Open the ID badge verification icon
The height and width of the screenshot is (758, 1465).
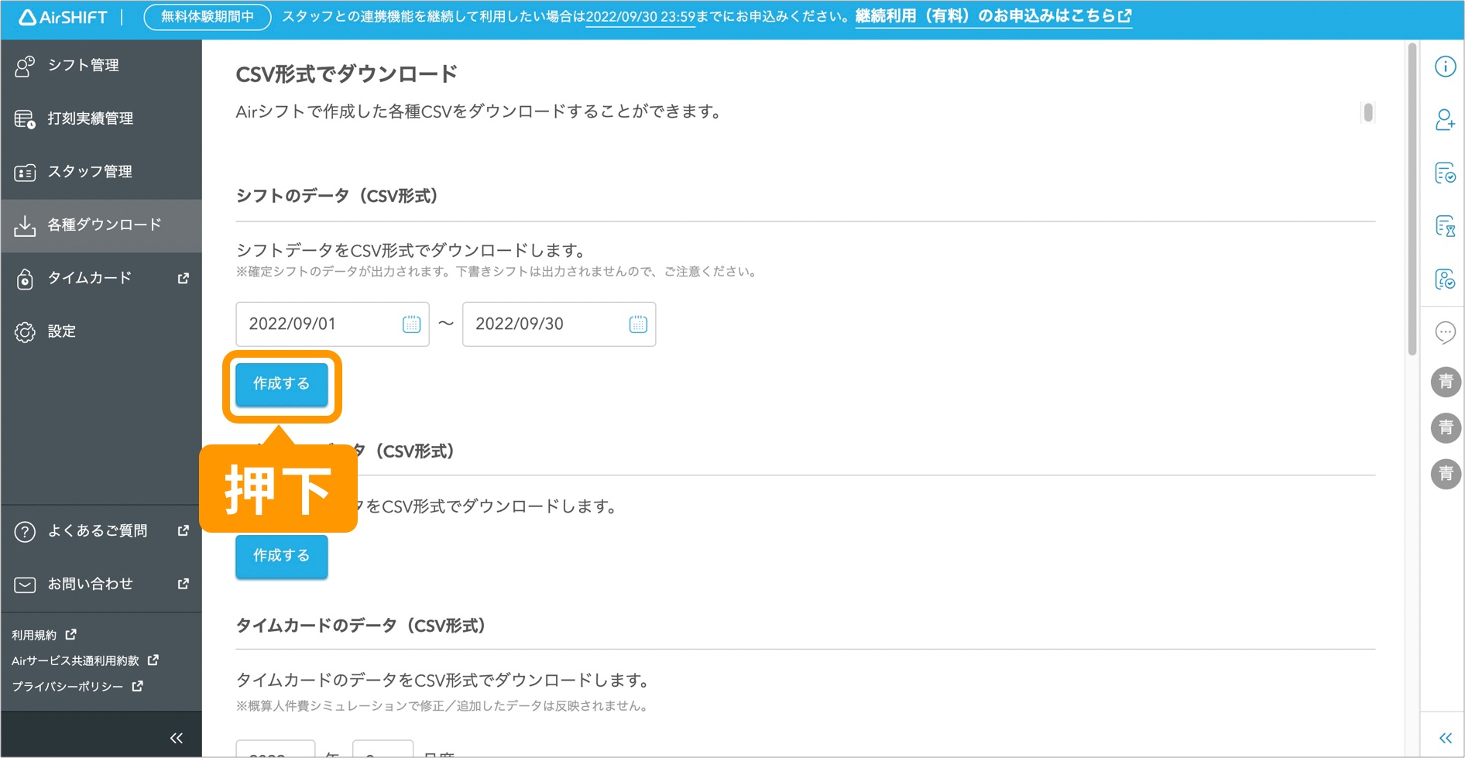click(x=1445, y=280)
